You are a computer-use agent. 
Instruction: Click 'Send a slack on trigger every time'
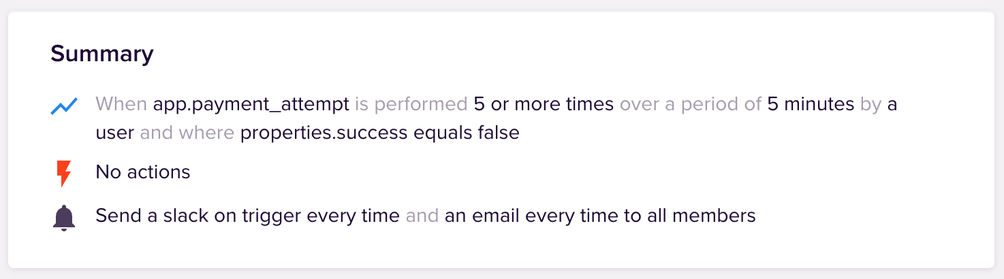247,216
